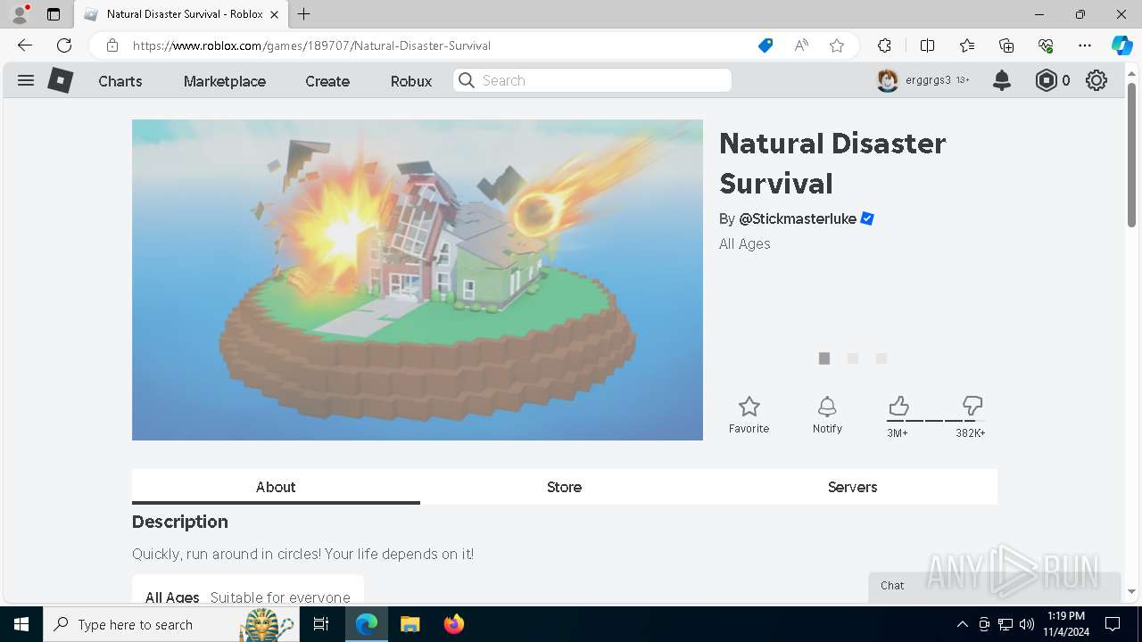Click the browser address bar URL
Image resolution: width=1142 pixels, height=642 pixels.
tap(311, 45)
